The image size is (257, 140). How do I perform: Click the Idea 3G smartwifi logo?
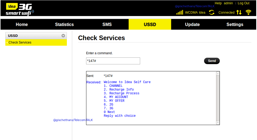(20, 9)
